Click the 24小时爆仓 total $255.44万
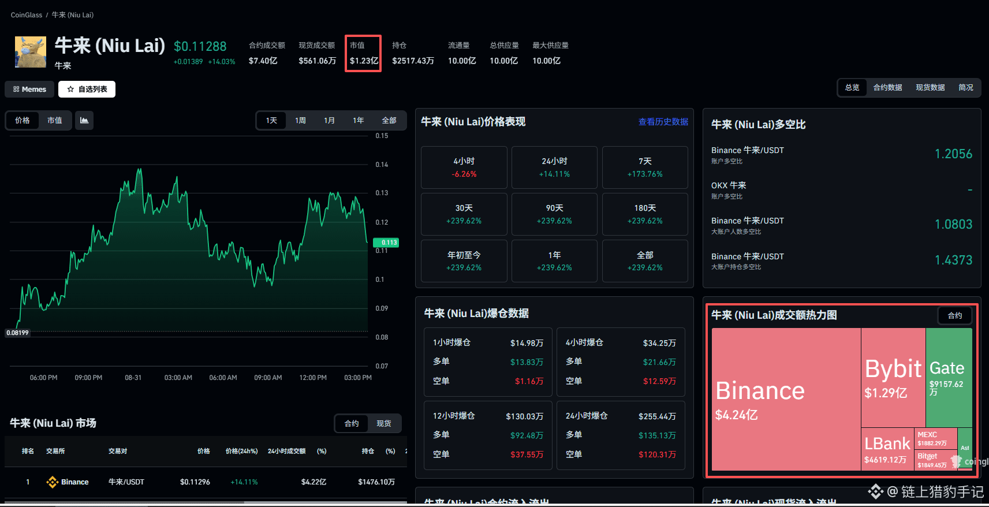Image resolution: width=989 pixels, height=507 pixels. pyautogui.click(x=657, y=416)
